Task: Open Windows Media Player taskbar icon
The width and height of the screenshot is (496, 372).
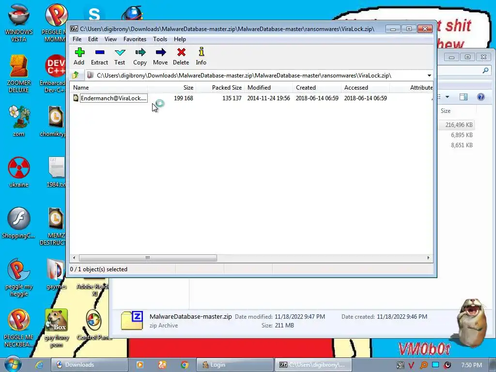Action: pos(139,365)
